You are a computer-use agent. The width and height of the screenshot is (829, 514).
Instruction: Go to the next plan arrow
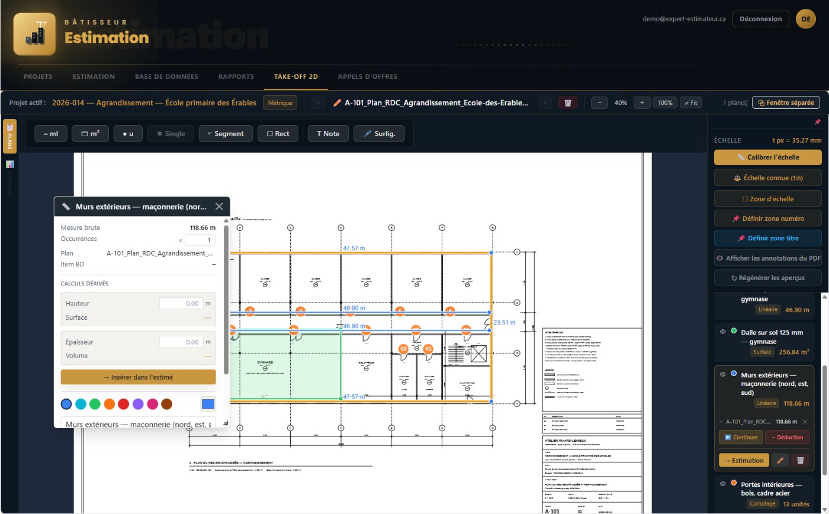tap(545, 102)
